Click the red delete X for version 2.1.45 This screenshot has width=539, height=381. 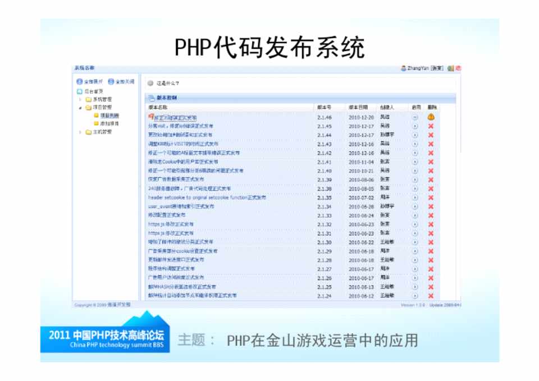click(431, 126)
